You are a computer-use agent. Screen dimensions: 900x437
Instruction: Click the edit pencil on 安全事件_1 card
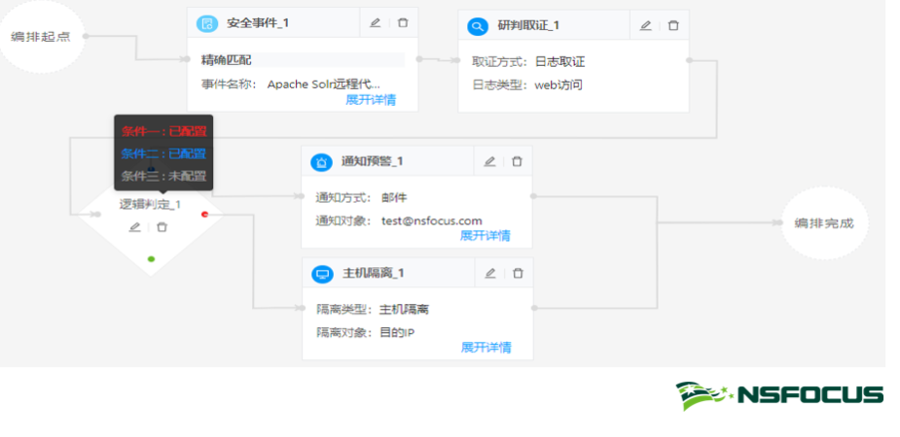tap(375, 23)
